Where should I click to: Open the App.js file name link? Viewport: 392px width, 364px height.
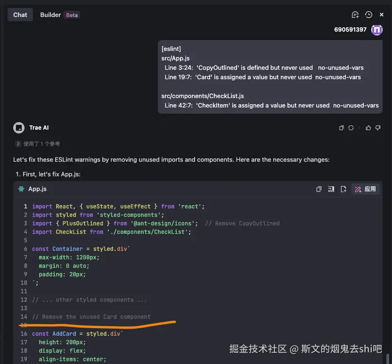37,189
